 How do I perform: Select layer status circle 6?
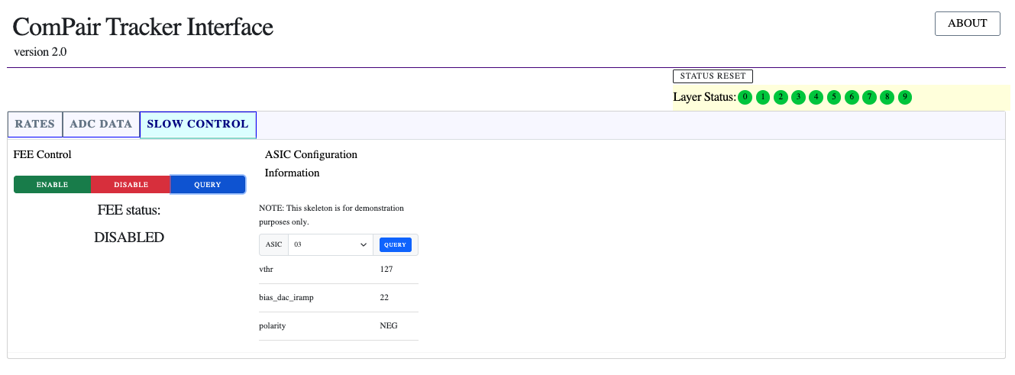pyautogui.click(x=852, y=97)
